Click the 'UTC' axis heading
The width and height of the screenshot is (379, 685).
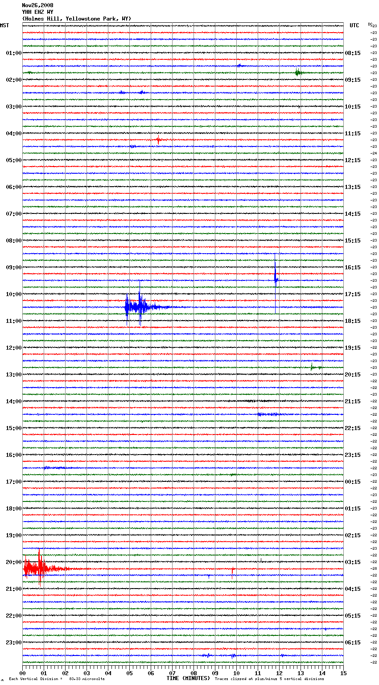click(354, 25)
